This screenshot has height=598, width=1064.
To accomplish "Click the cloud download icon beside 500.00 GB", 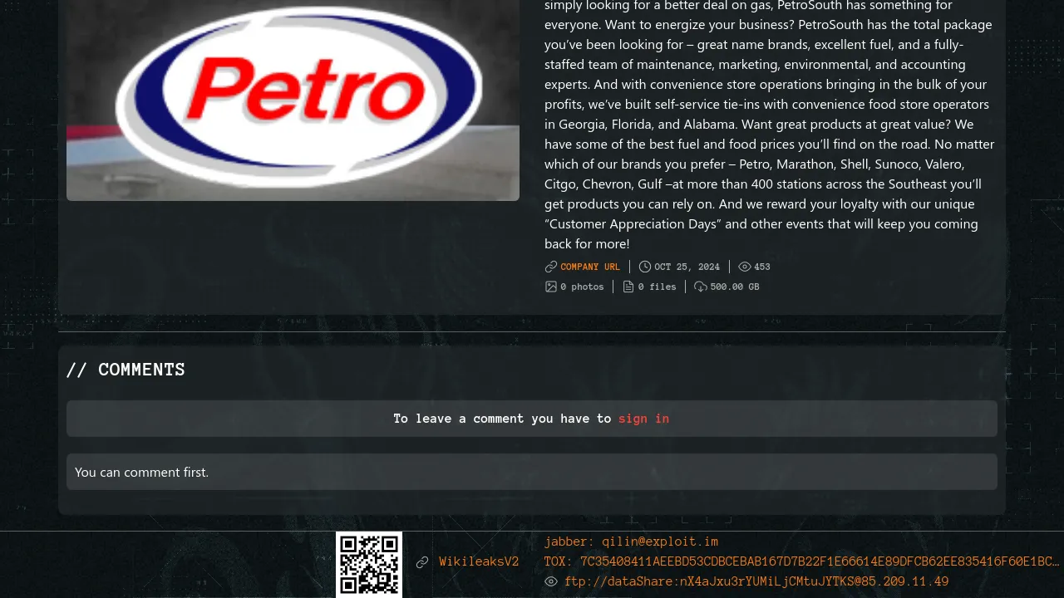I will pyautogui.click(x=701, y=287).
